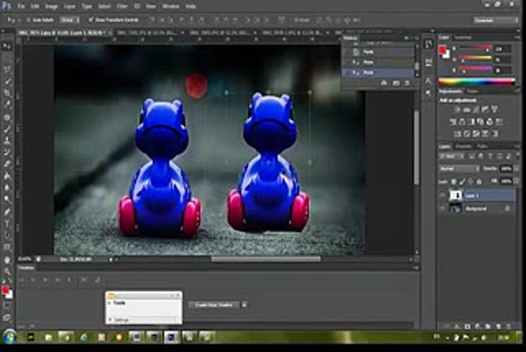The image size is (526, 352).
Task: Uncheck Show Transform Controls checkbox
Action: 90,20
